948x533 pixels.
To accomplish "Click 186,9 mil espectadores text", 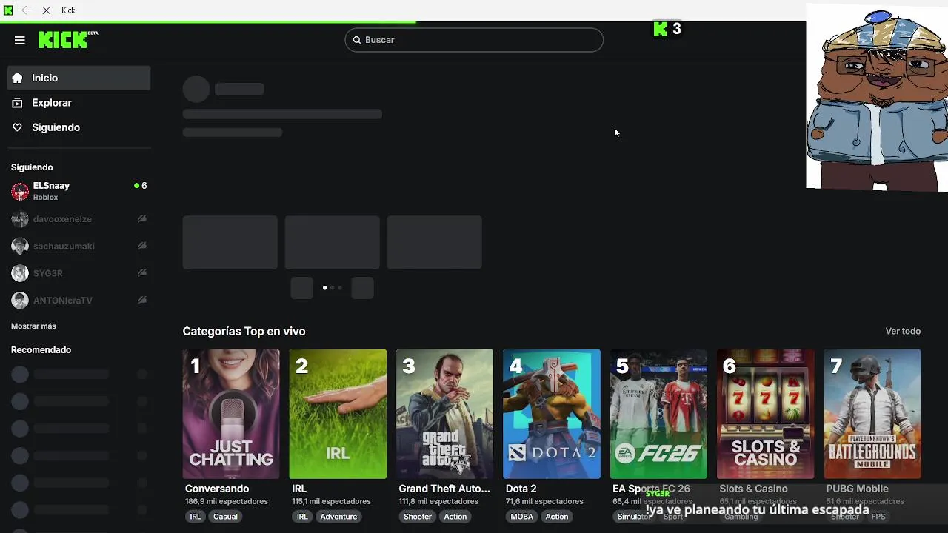I will click(x=227, y=501).
